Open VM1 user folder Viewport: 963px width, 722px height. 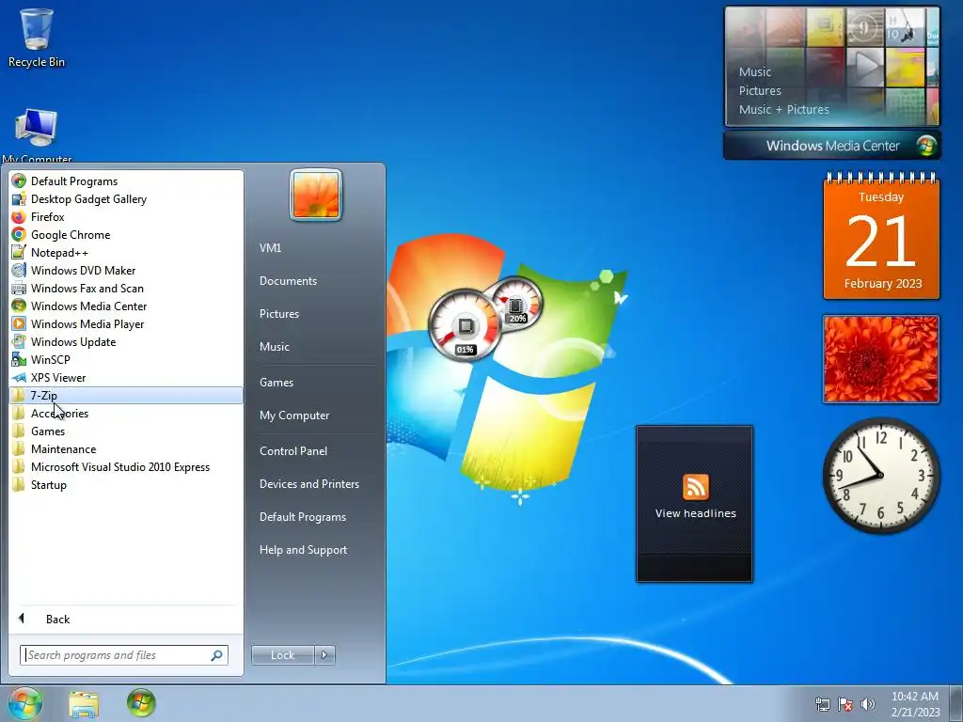point(270,248)
